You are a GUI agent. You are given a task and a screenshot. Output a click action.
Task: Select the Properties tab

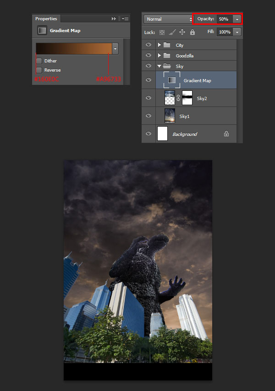(46, 19)
